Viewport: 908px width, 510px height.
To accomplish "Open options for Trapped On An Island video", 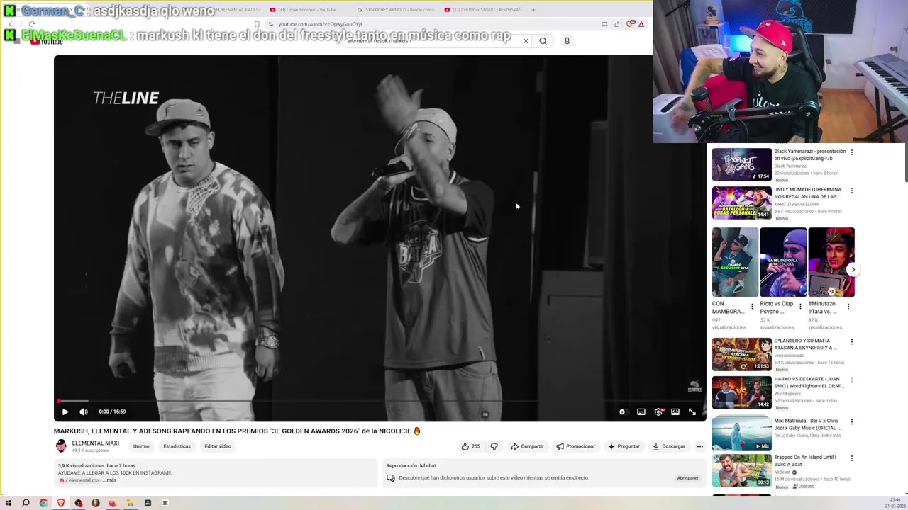I will point(852,459).
